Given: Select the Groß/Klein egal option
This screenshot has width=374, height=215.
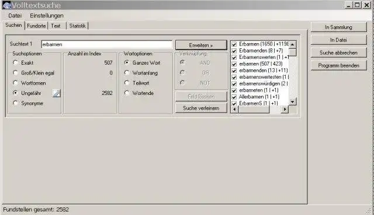Looking at the screenshot, I should [16, 73].
